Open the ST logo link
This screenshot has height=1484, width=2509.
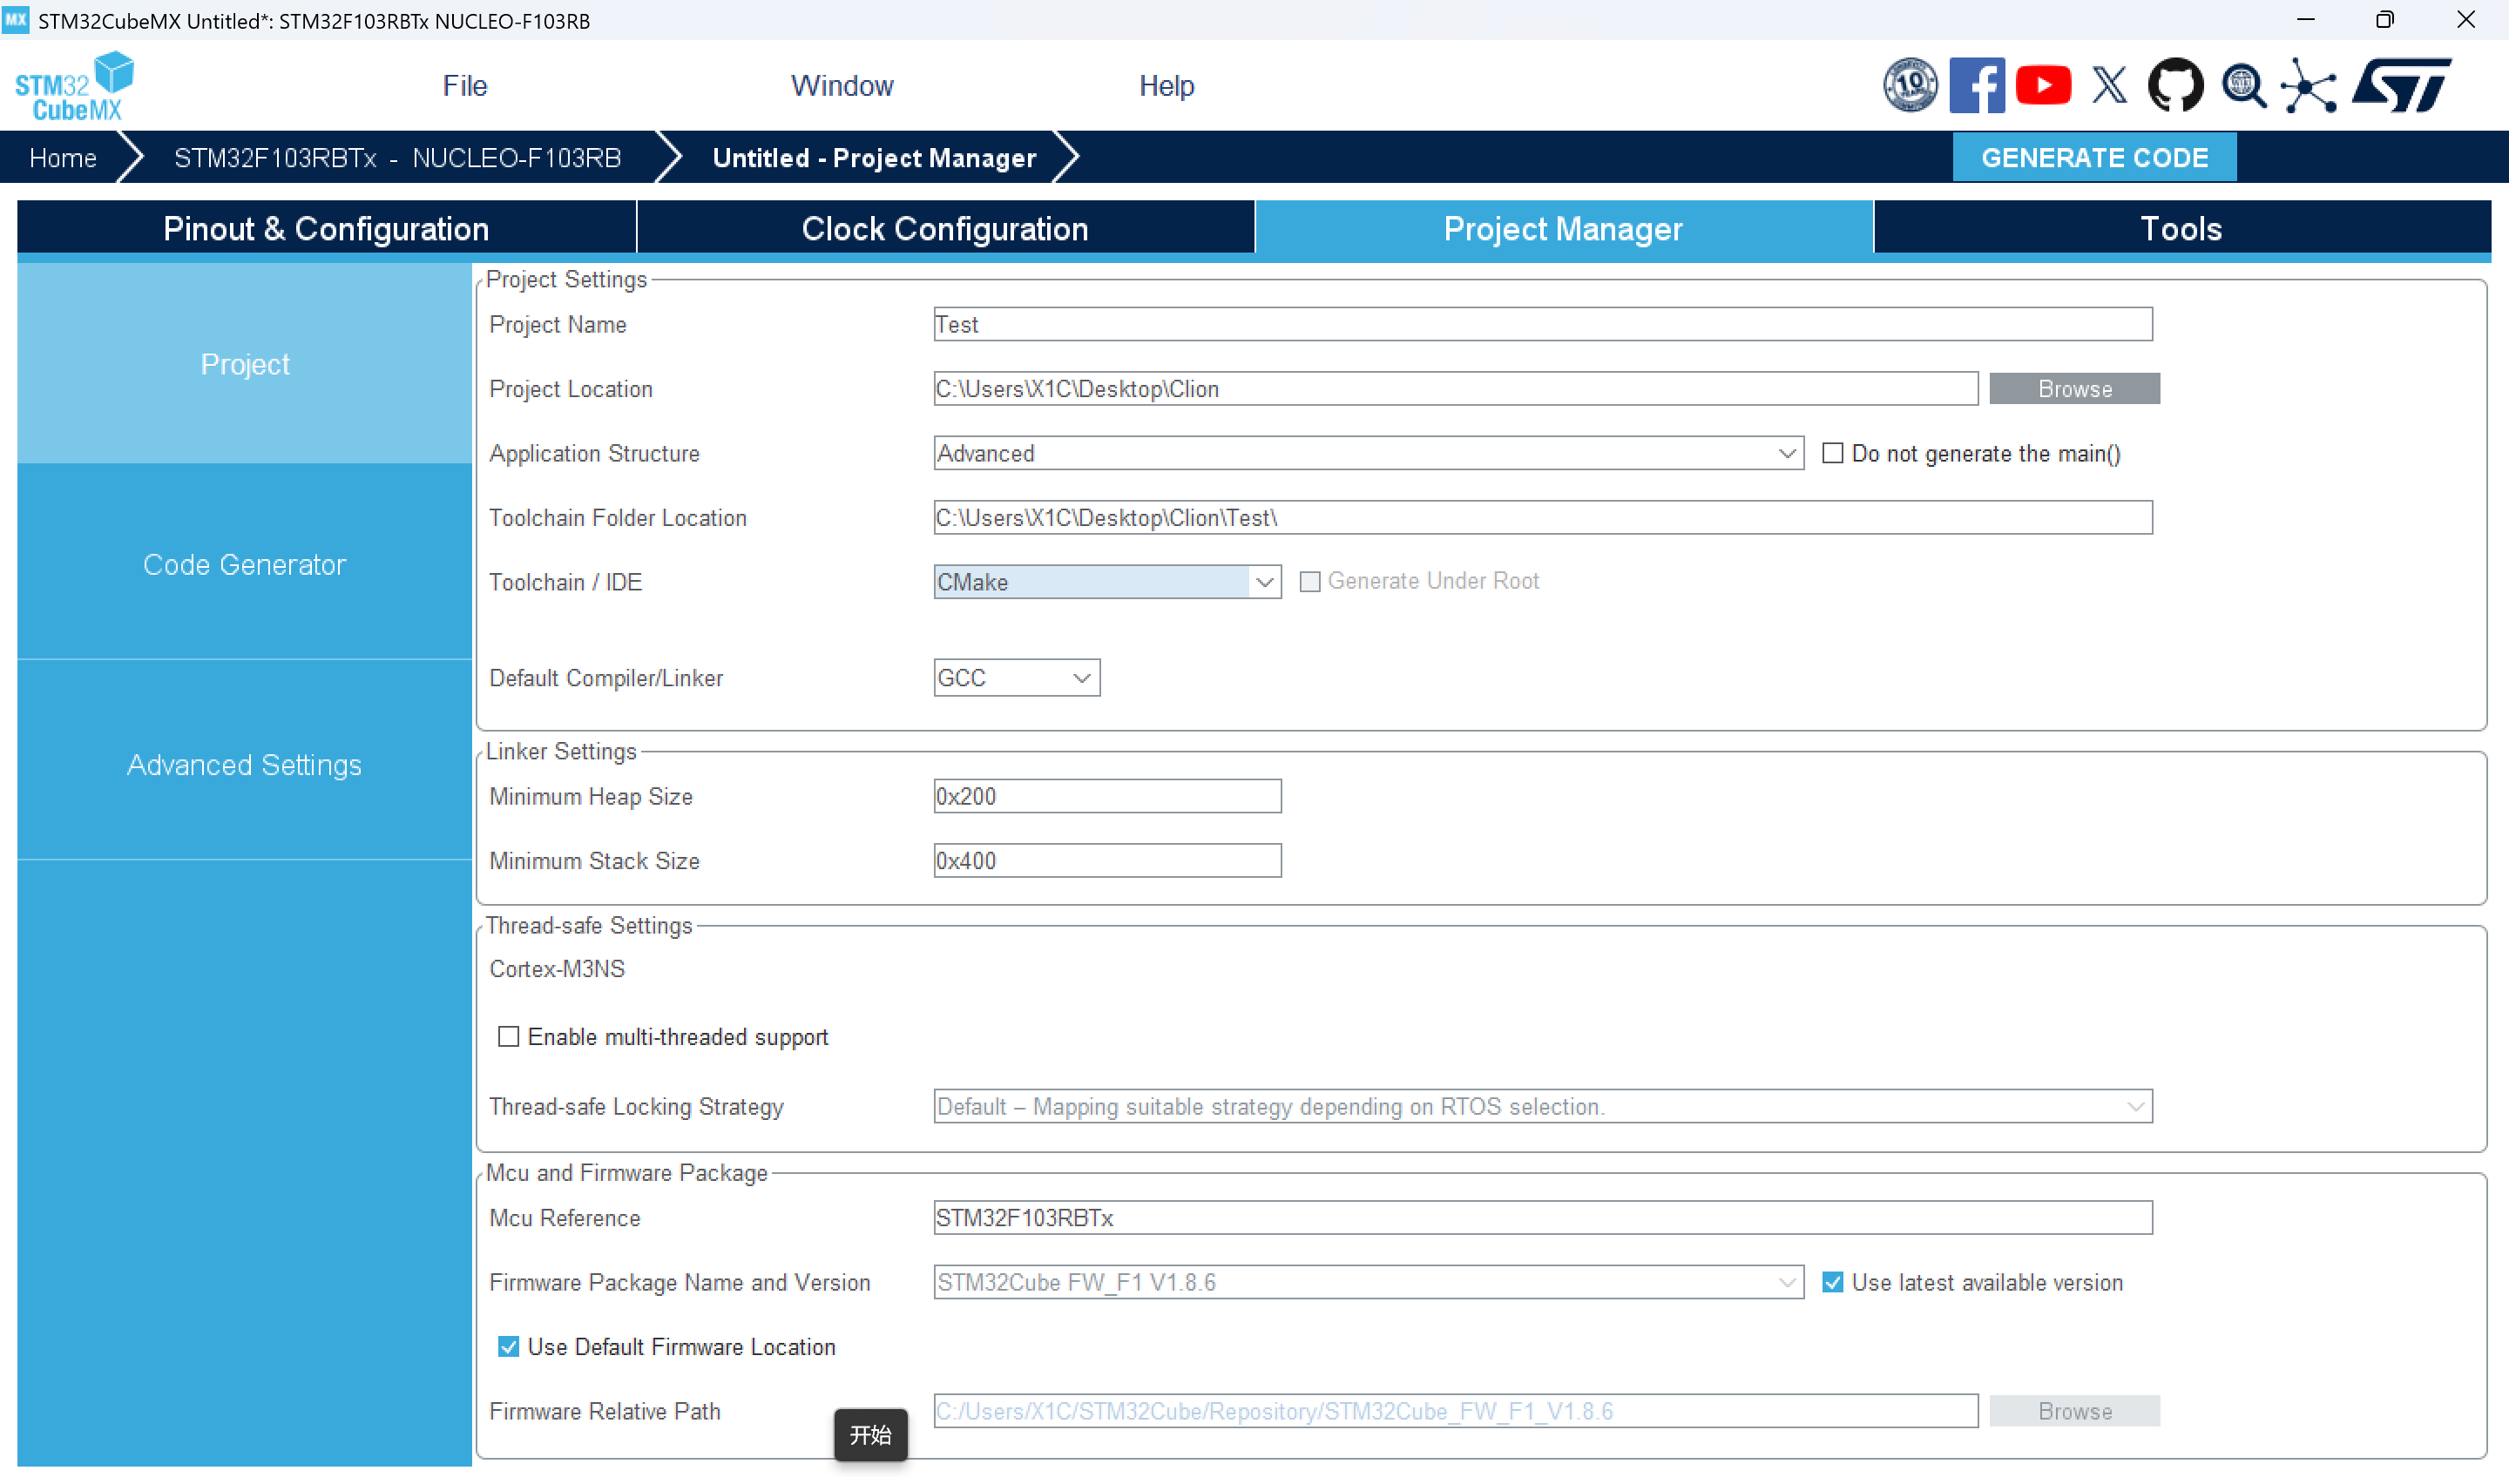[x=2402, y=85]
